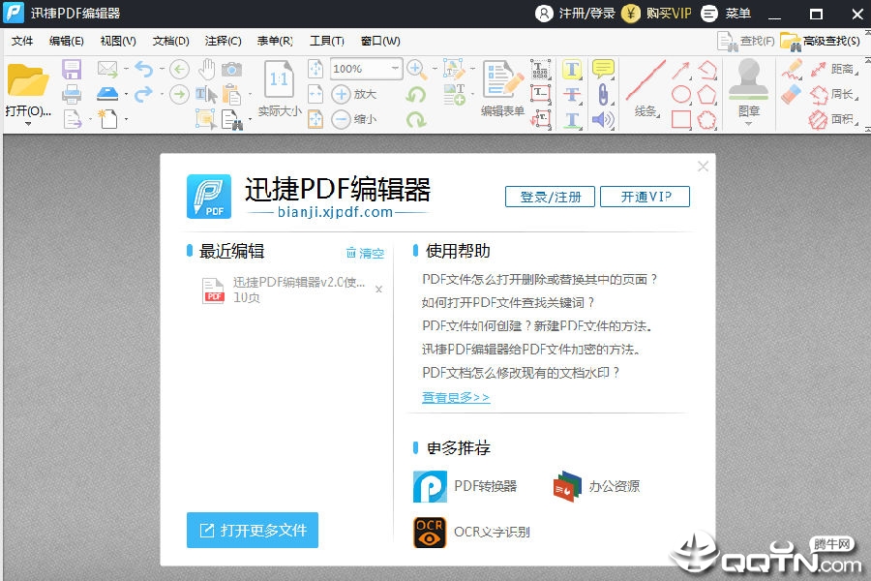Screen dimensions: 871x581
Task: Select the hand pan tool
Action: coord(205,68)
